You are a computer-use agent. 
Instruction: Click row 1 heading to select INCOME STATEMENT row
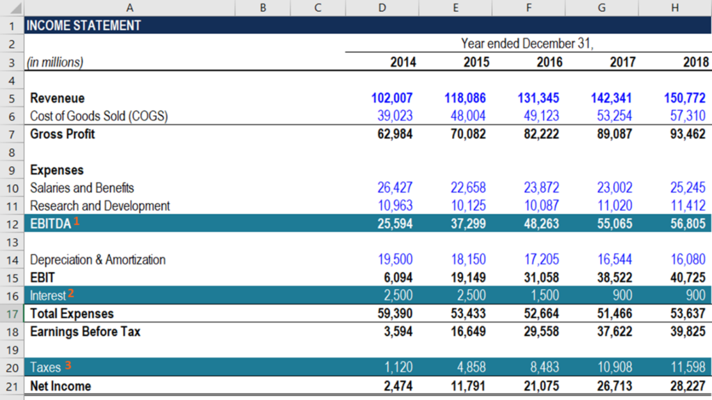(11, 25)
